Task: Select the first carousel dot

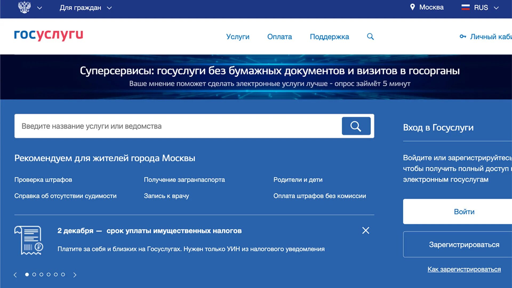Action: 27,274
